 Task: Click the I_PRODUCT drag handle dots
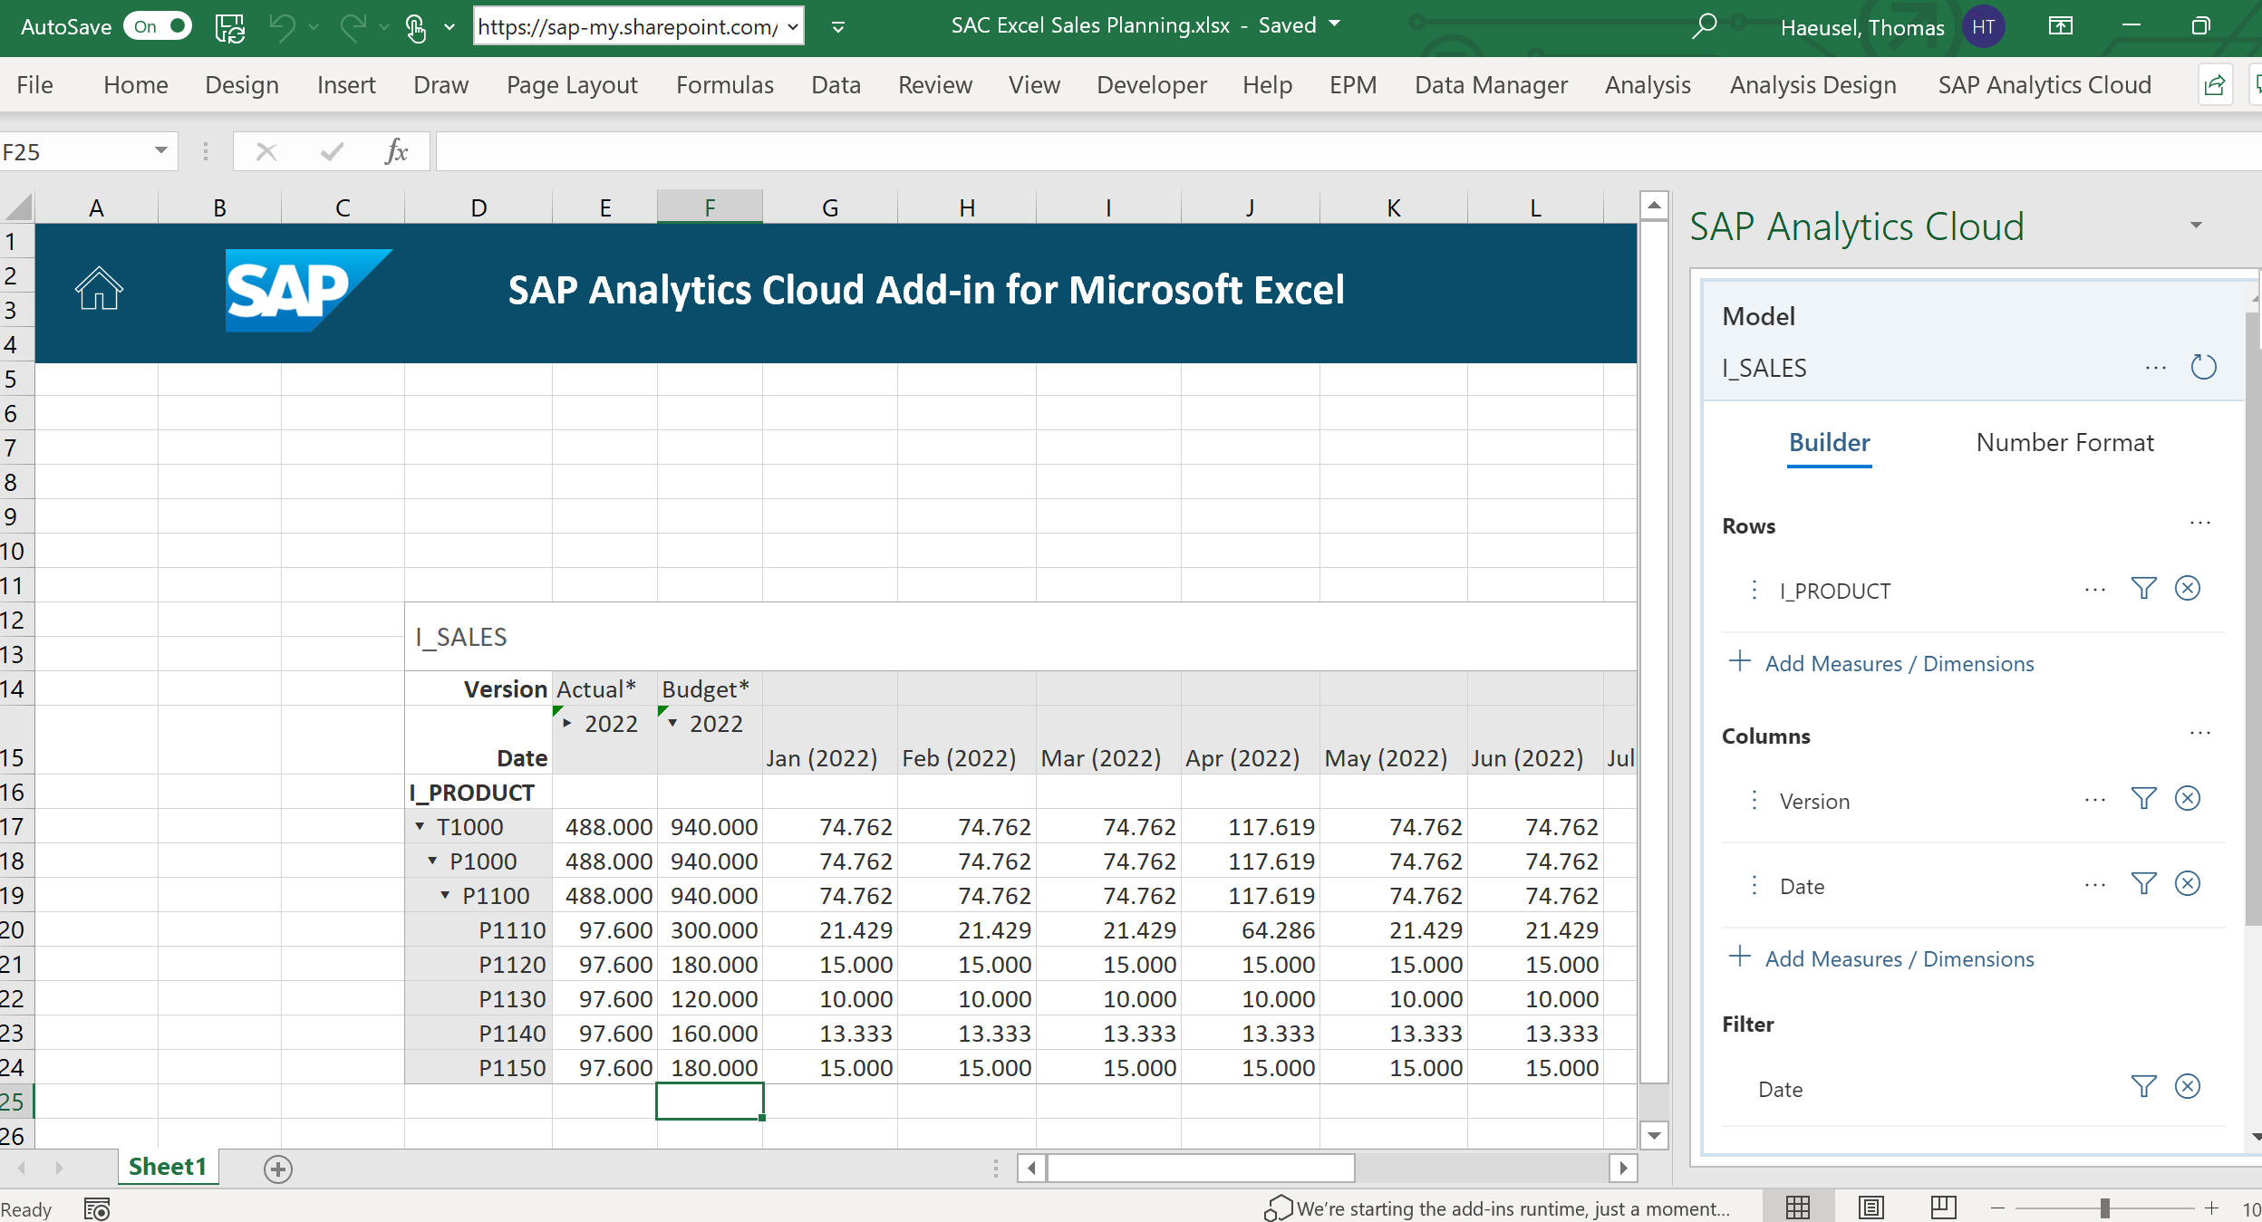tap(1754, 590)
